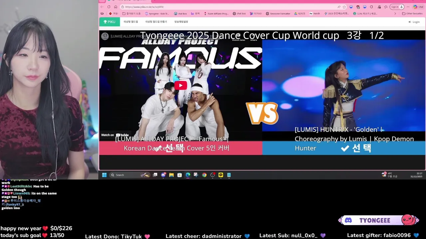Add page to favourites with star icon
The width and height of the screenshot is (426, 239).
(344, 7)
